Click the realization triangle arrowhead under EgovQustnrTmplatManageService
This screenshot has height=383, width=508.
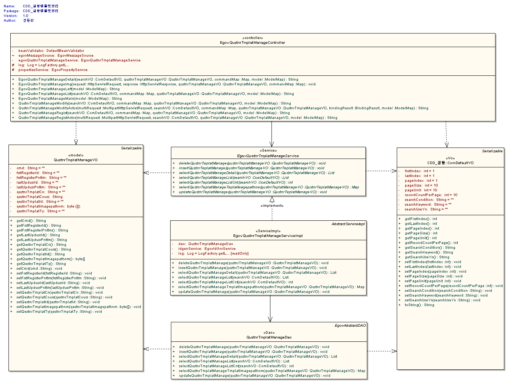272,199
